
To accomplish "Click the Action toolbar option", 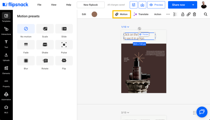I will [158, 14].
